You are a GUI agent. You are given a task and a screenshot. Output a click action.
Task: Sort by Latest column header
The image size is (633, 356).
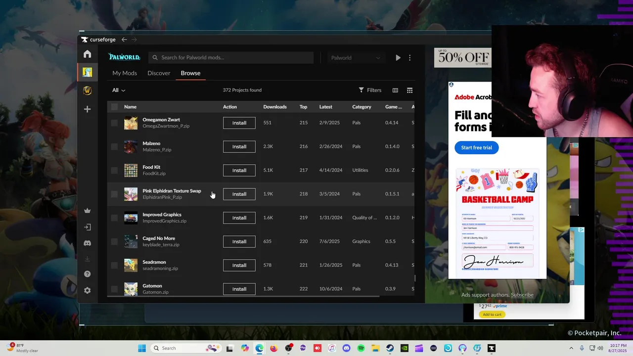(326, 107)
